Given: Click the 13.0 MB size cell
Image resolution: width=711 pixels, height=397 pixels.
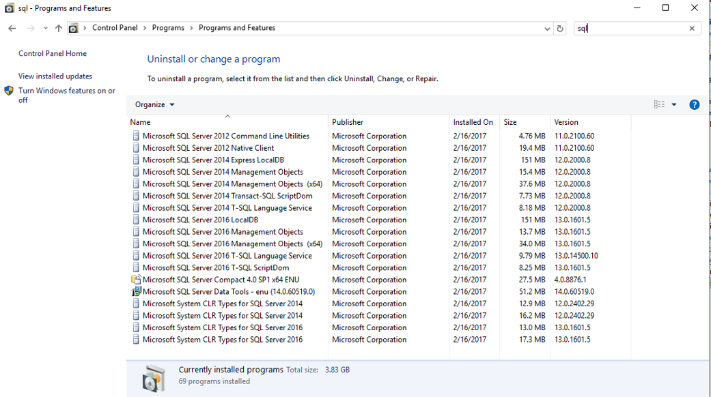Looking at the screenshot, I should (532, 327).
